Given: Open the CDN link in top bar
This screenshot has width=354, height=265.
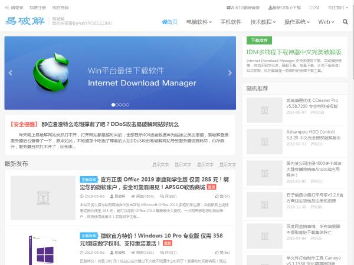Looking at the screenshot, I should pyautogui.click(x=314, y=8).
